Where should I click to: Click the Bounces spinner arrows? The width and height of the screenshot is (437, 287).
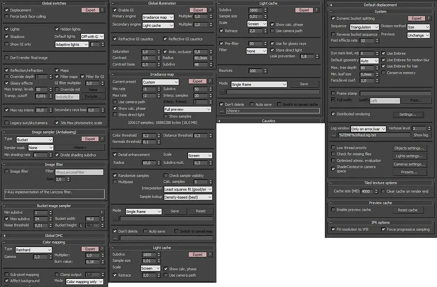click(265, 71)
